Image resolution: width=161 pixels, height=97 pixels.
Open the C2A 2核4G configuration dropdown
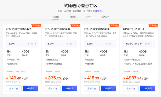coord(22,44)
